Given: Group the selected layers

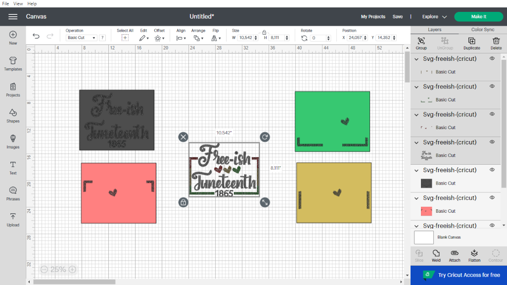Looking at the screenshot, I should point(421,44).
